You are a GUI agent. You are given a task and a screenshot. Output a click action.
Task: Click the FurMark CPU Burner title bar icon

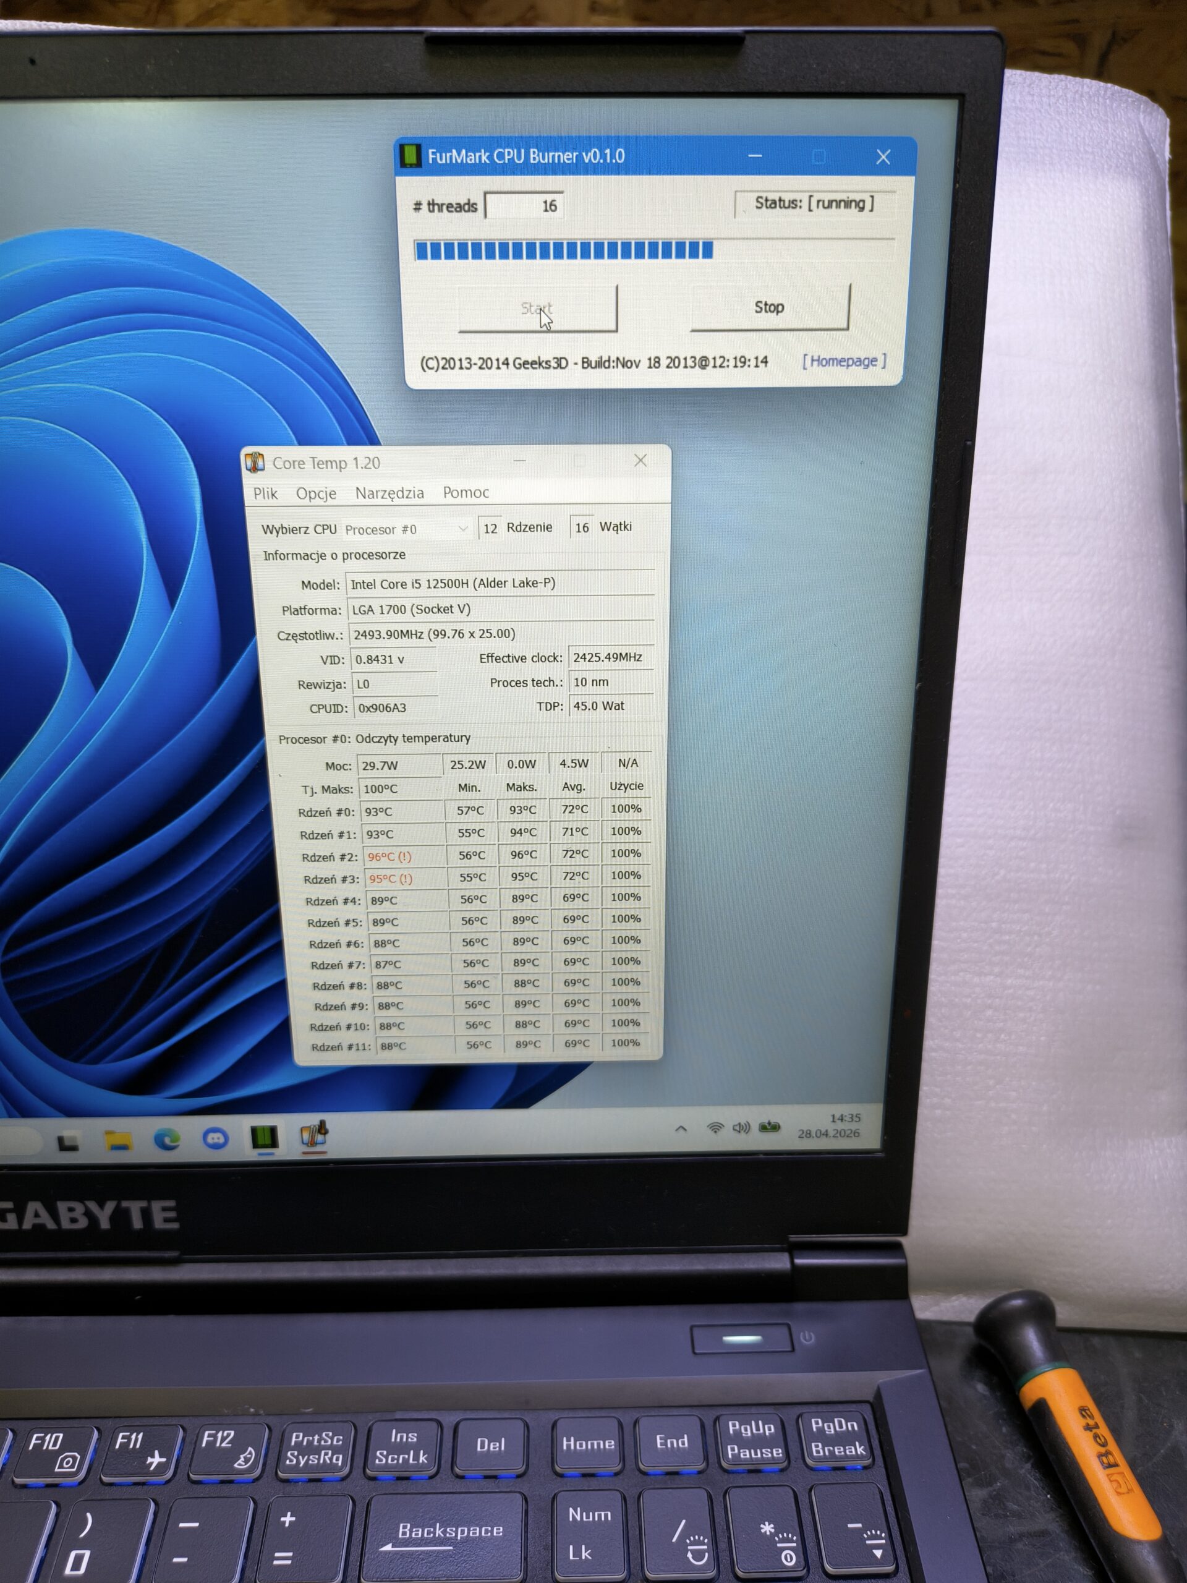[x=410, y=155]
